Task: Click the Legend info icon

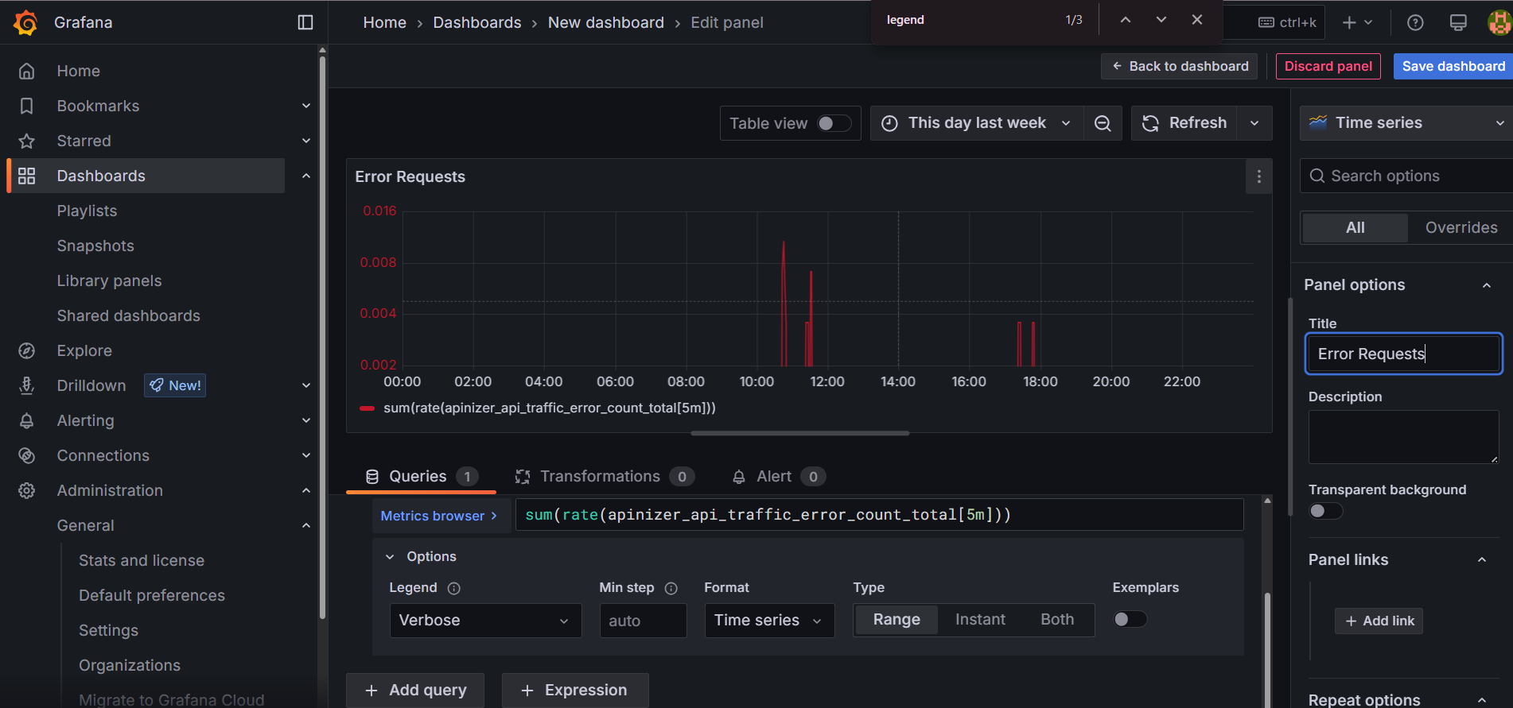Action: point(454,588)
